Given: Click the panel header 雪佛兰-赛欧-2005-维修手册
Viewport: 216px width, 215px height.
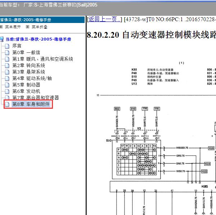Looking at the screenshot, I should 42,20.
